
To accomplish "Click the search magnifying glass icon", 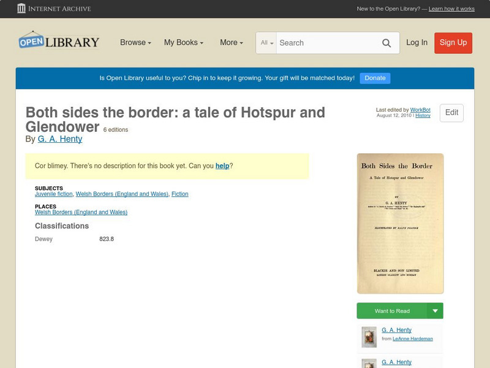I will tap(386, 43).
